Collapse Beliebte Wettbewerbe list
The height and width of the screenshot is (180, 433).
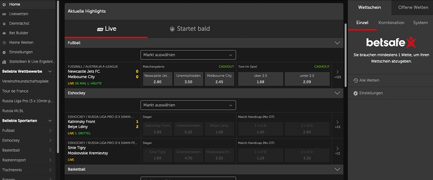[x=50, y=72]
